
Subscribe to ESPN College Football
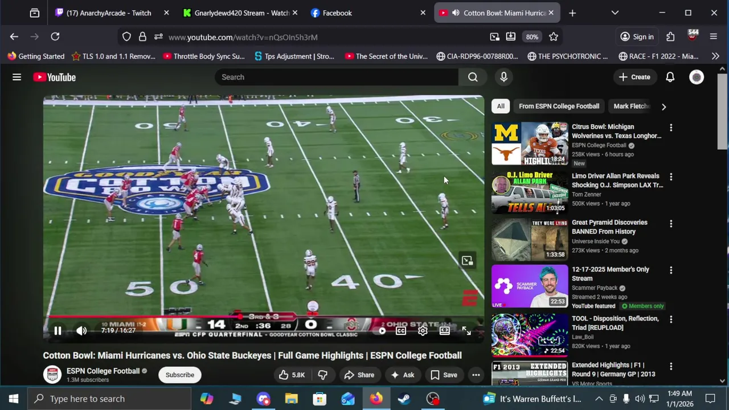(x=180, y=375)
